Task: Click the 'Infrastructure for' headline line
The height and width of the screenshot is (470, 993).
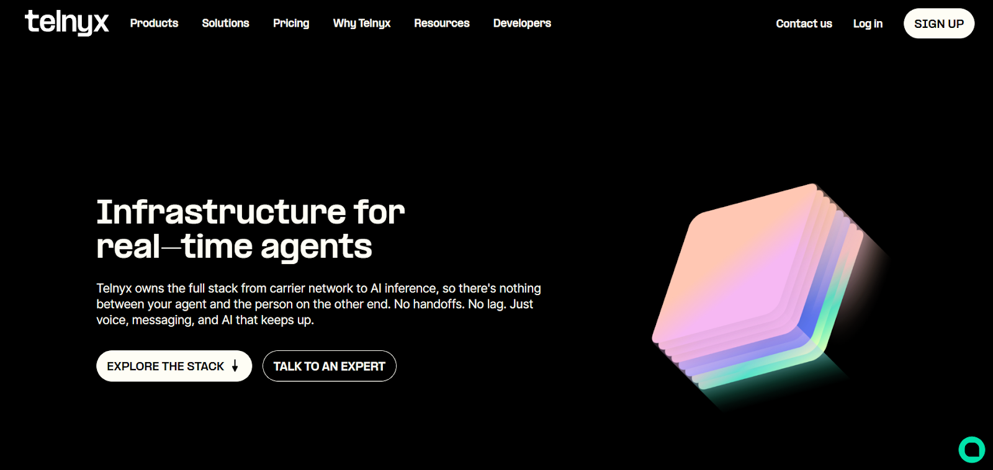Action: click(251, 212)
